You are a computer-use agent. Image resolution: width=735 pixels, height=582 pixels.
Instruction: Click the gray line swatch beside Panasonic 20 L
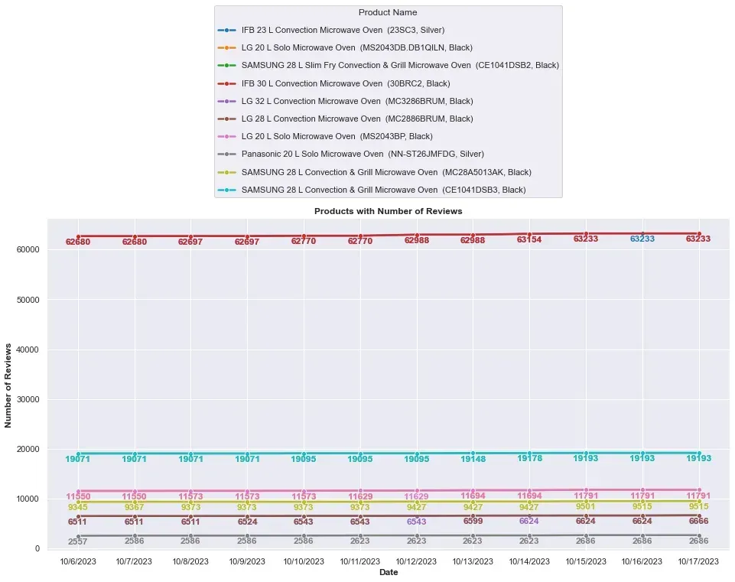(227, 154)
